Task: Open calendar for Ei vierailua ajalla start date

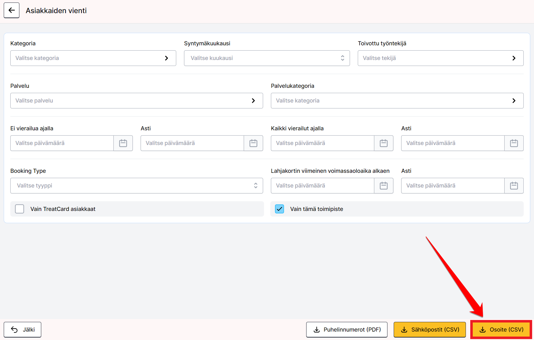Action: (x=123, y=143)
